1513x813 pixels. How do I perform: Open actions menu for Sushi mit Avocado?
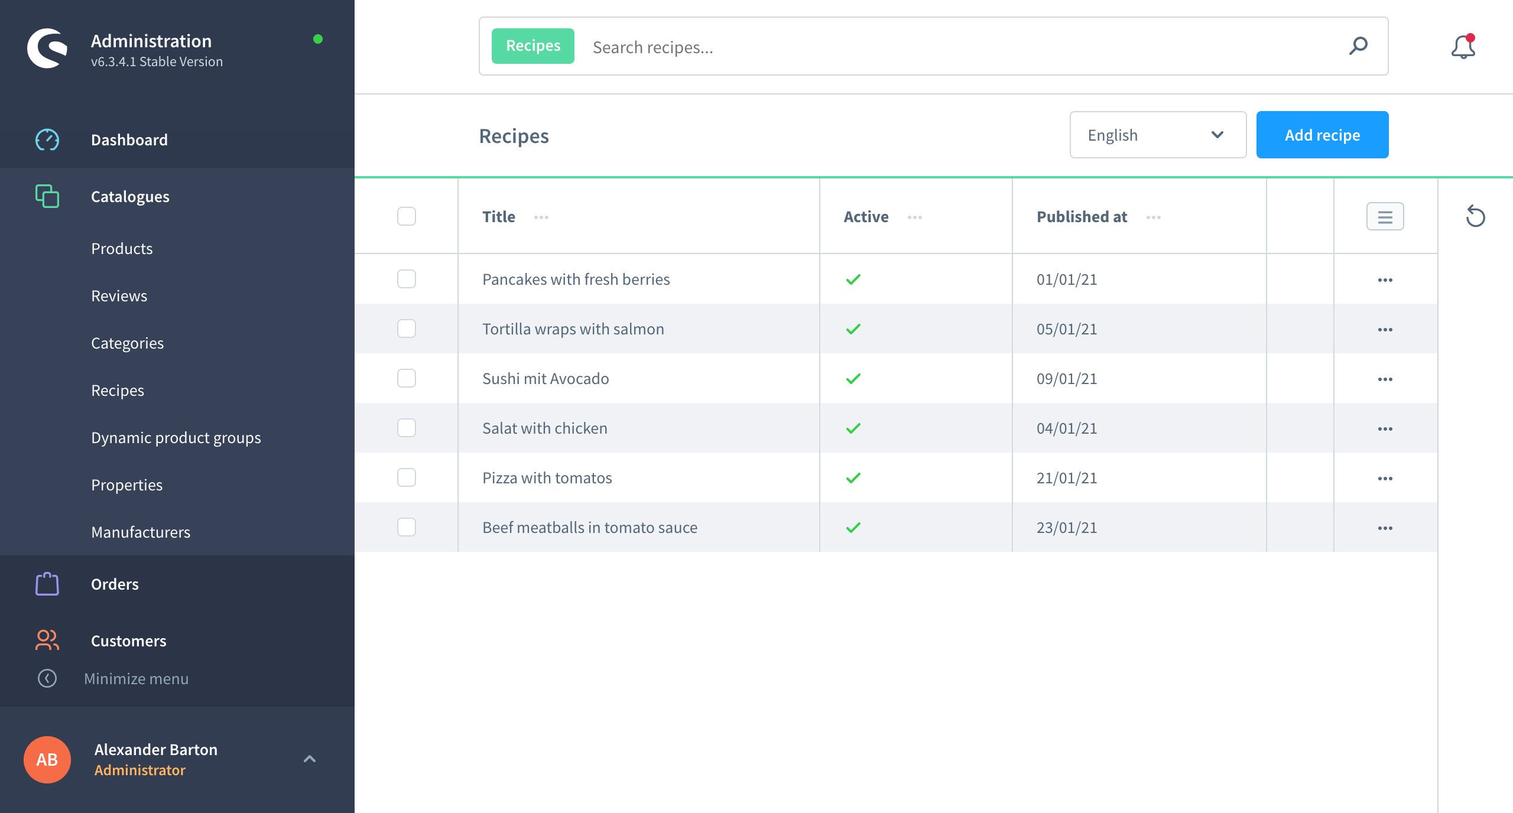[x=1385, y=379]
